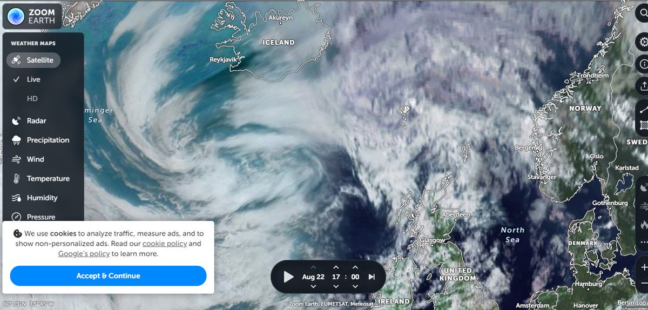
Task: Click the radar dish icon
Action: 16,121
